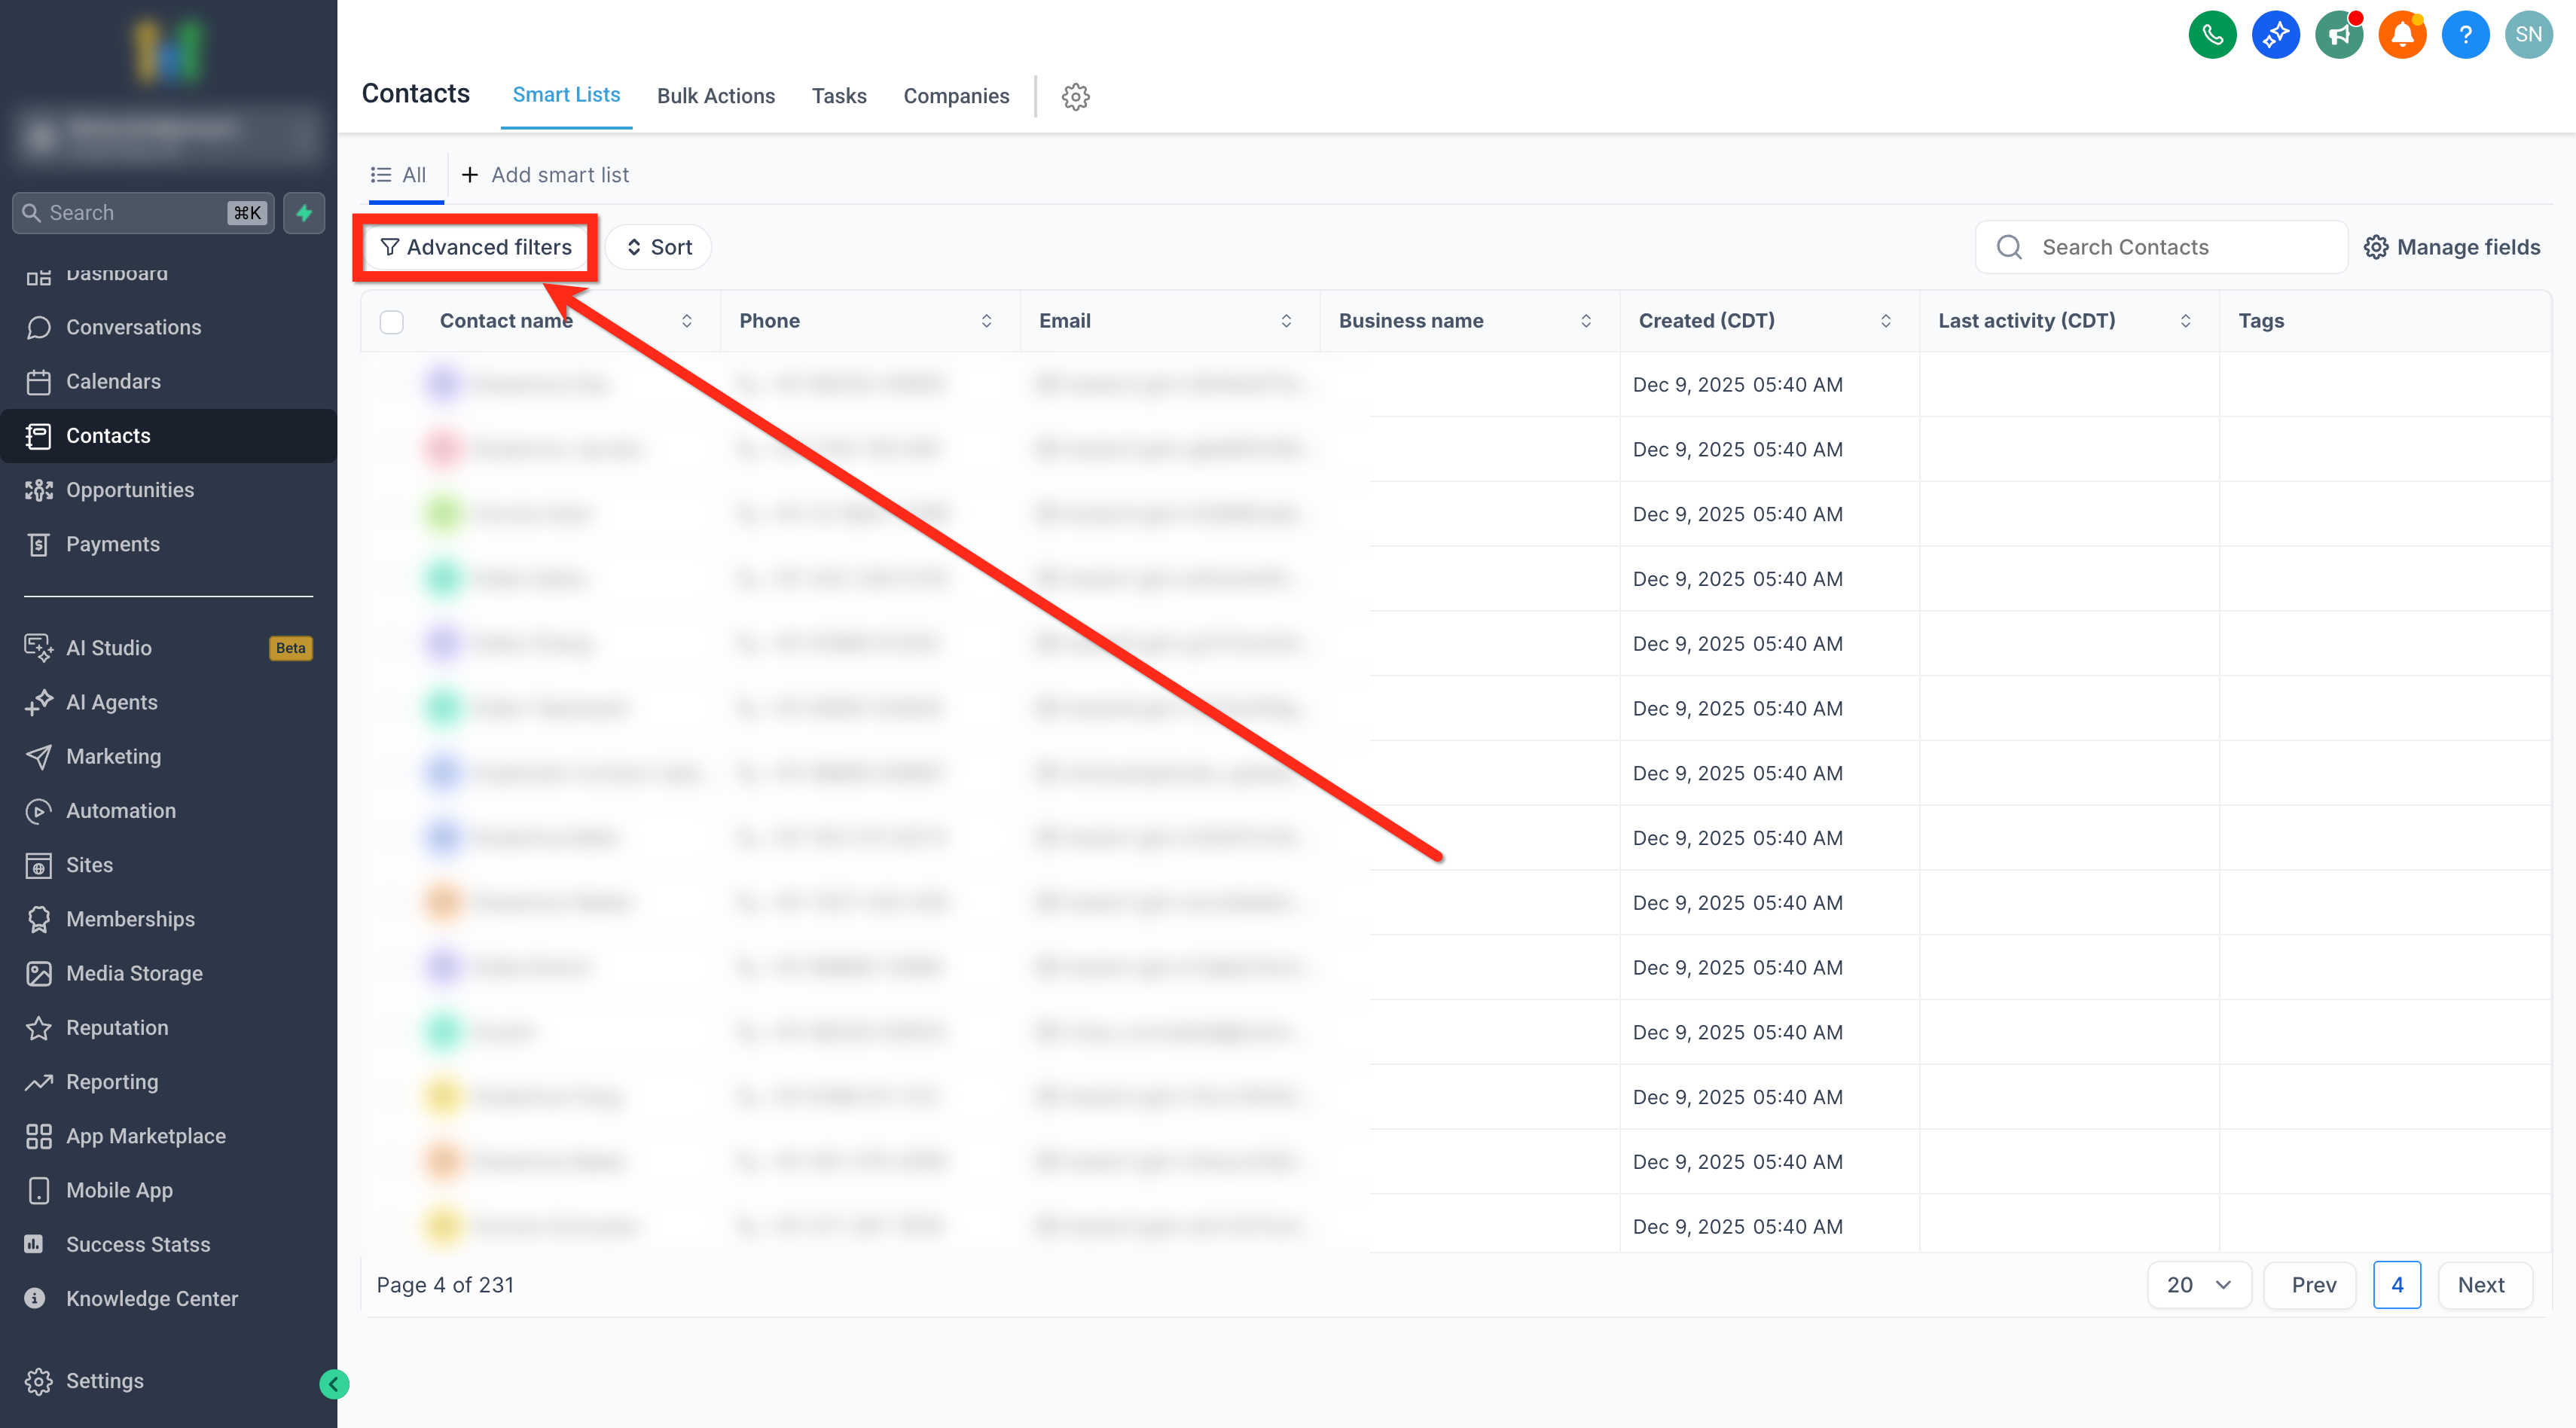Click the Search Contacts field
The height and width of the screenshot is (1428, 2576).
pos(2161,247)
